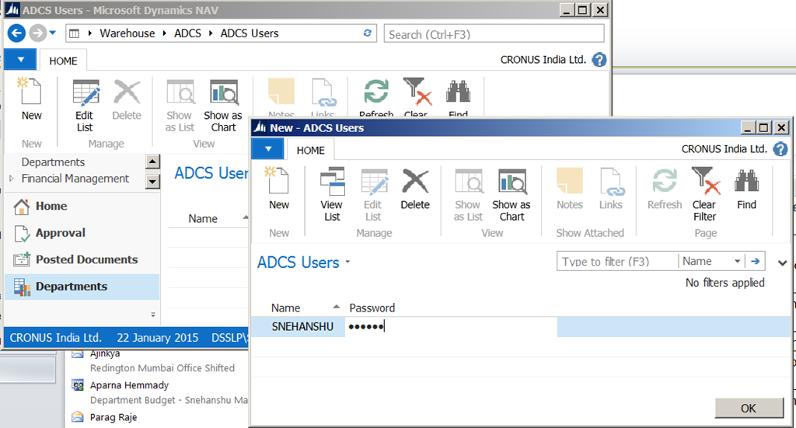
Task: Click Show as Chart in the dialog ribbon
Action: point(511,195)
